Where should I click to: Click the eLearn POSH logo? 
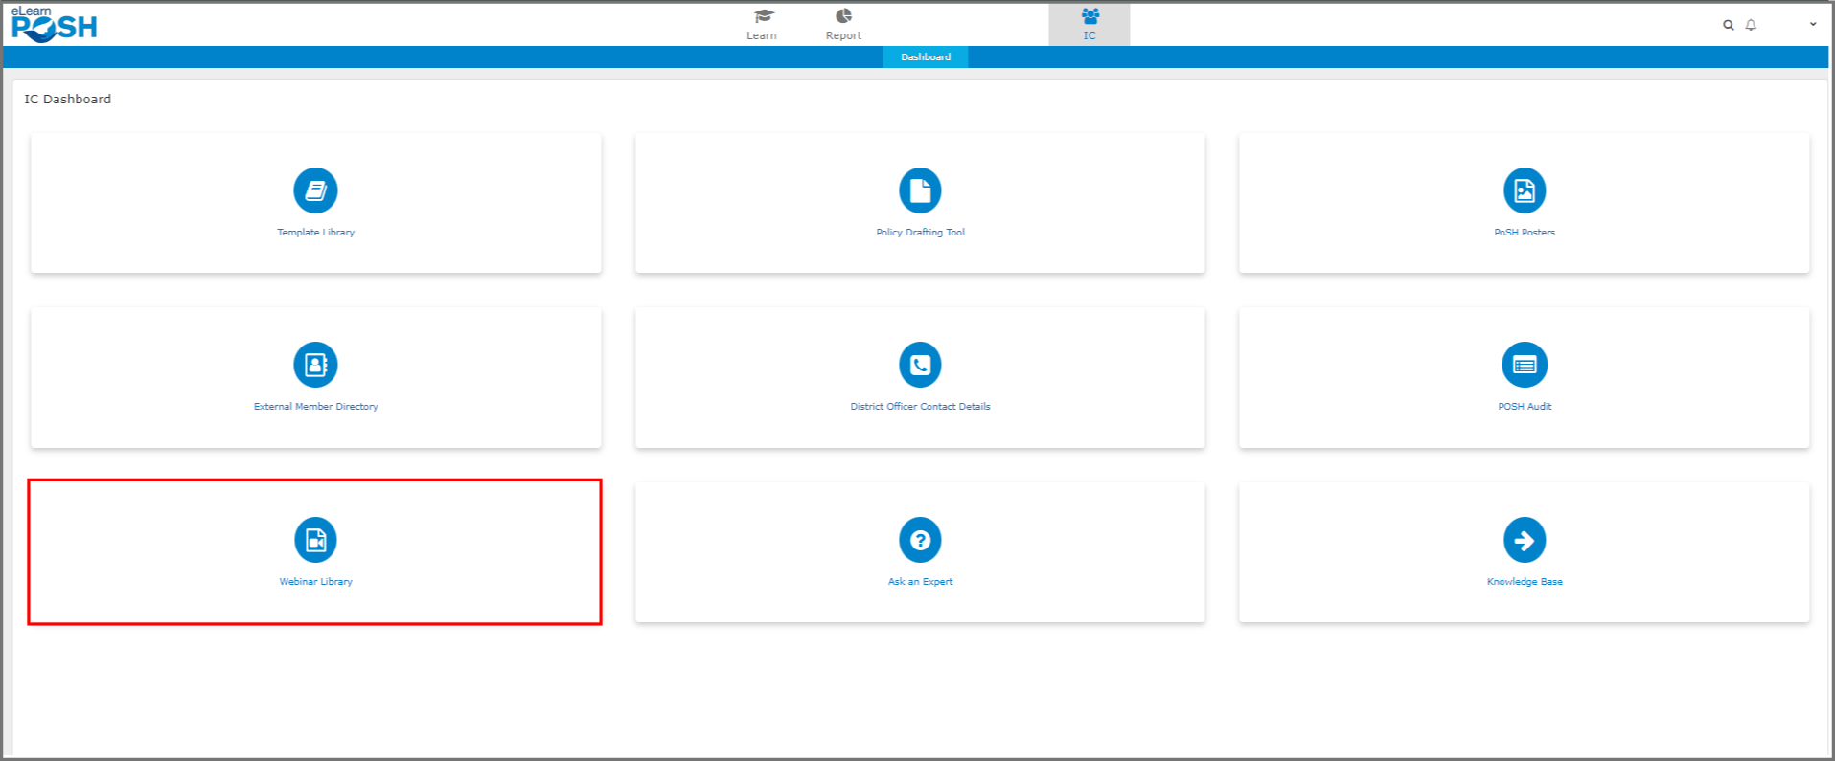[x=54, y=24]
